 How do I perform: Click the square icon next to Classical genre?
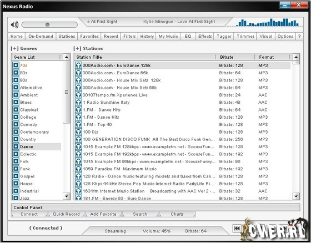[16, 110]
